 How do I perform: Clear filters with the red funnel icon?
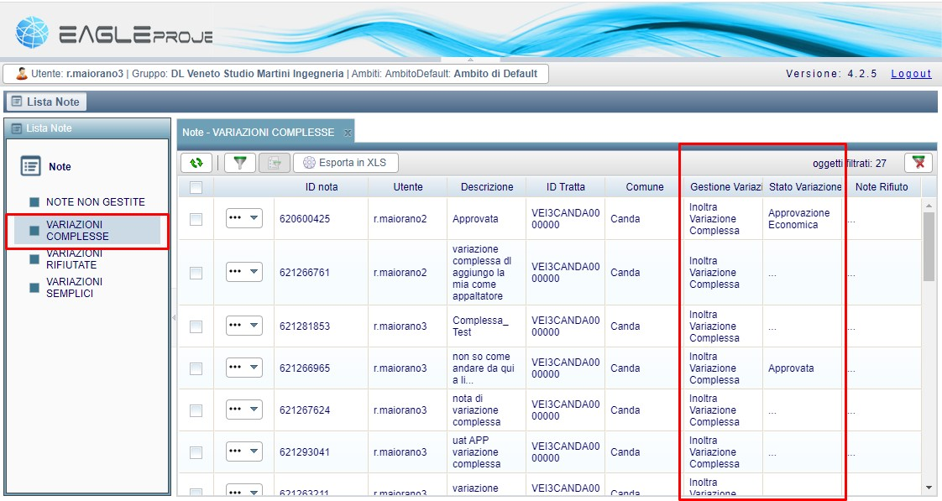918,163
